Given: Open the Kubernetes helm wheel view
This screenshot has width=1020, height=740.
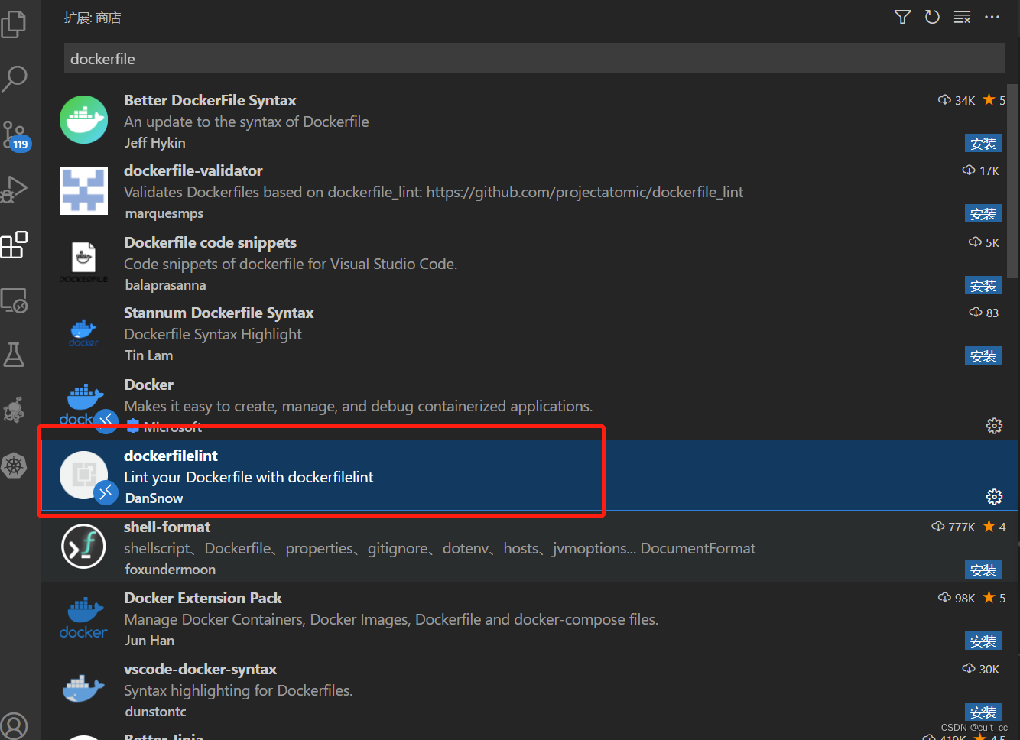Looking at the screenshot, I should click(x=15, y=465).
